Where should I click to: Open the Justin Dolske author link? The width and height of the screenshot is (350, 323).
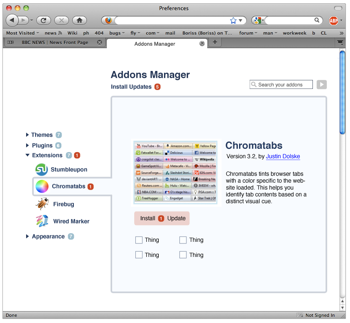click(283, 156)
